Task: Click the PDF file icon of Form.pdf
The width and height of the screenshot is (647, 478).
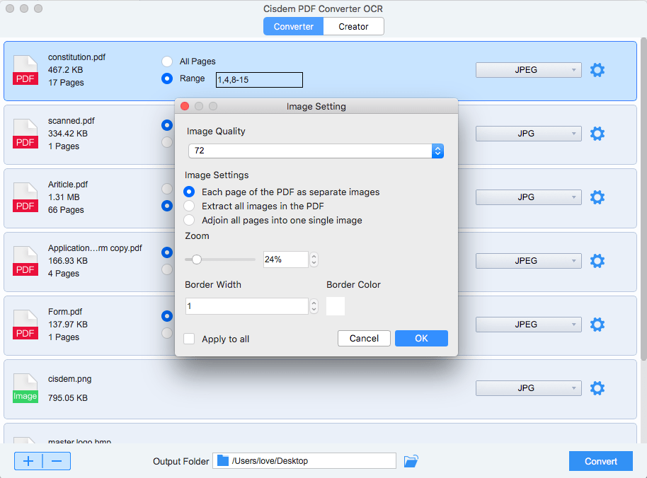Action: click(25, 325)
